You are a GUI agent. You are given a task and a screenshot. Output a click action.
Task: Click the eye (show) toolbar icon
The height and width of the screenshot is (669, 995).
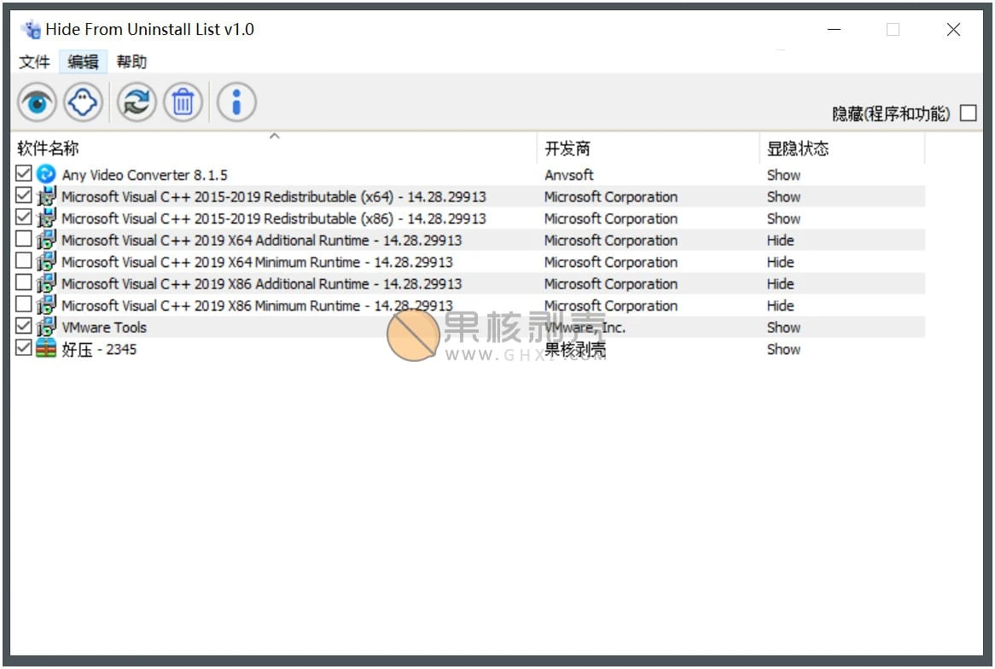coord(37,102)
